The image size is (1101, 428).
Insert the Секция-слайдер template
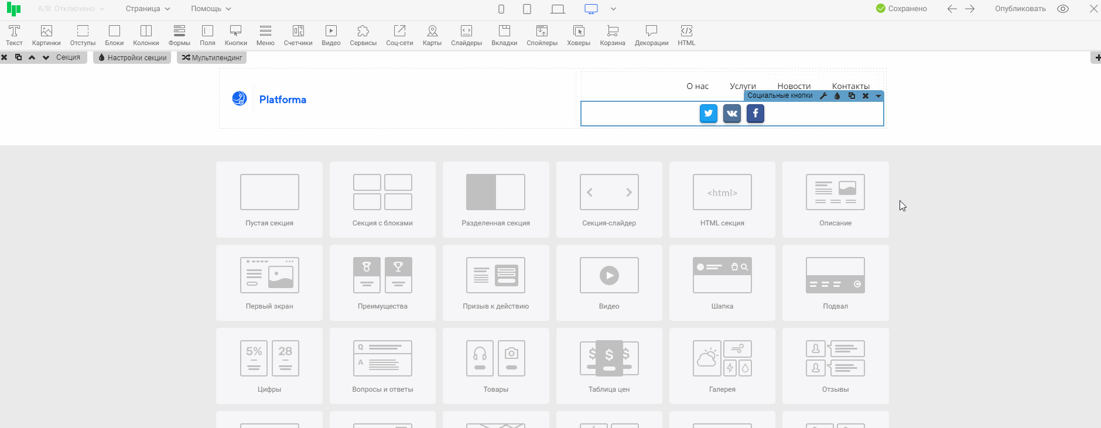tap(609, 200)
